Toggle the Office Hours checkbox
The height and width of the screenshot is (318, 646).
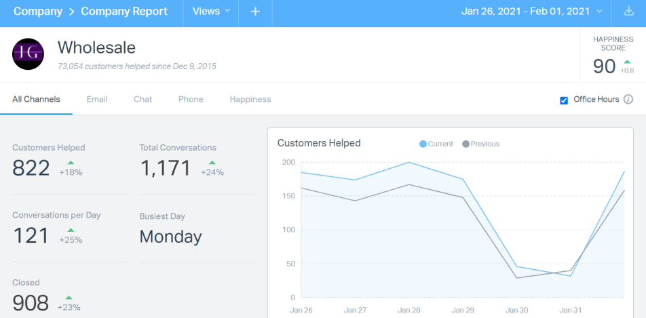click(564, 100)
